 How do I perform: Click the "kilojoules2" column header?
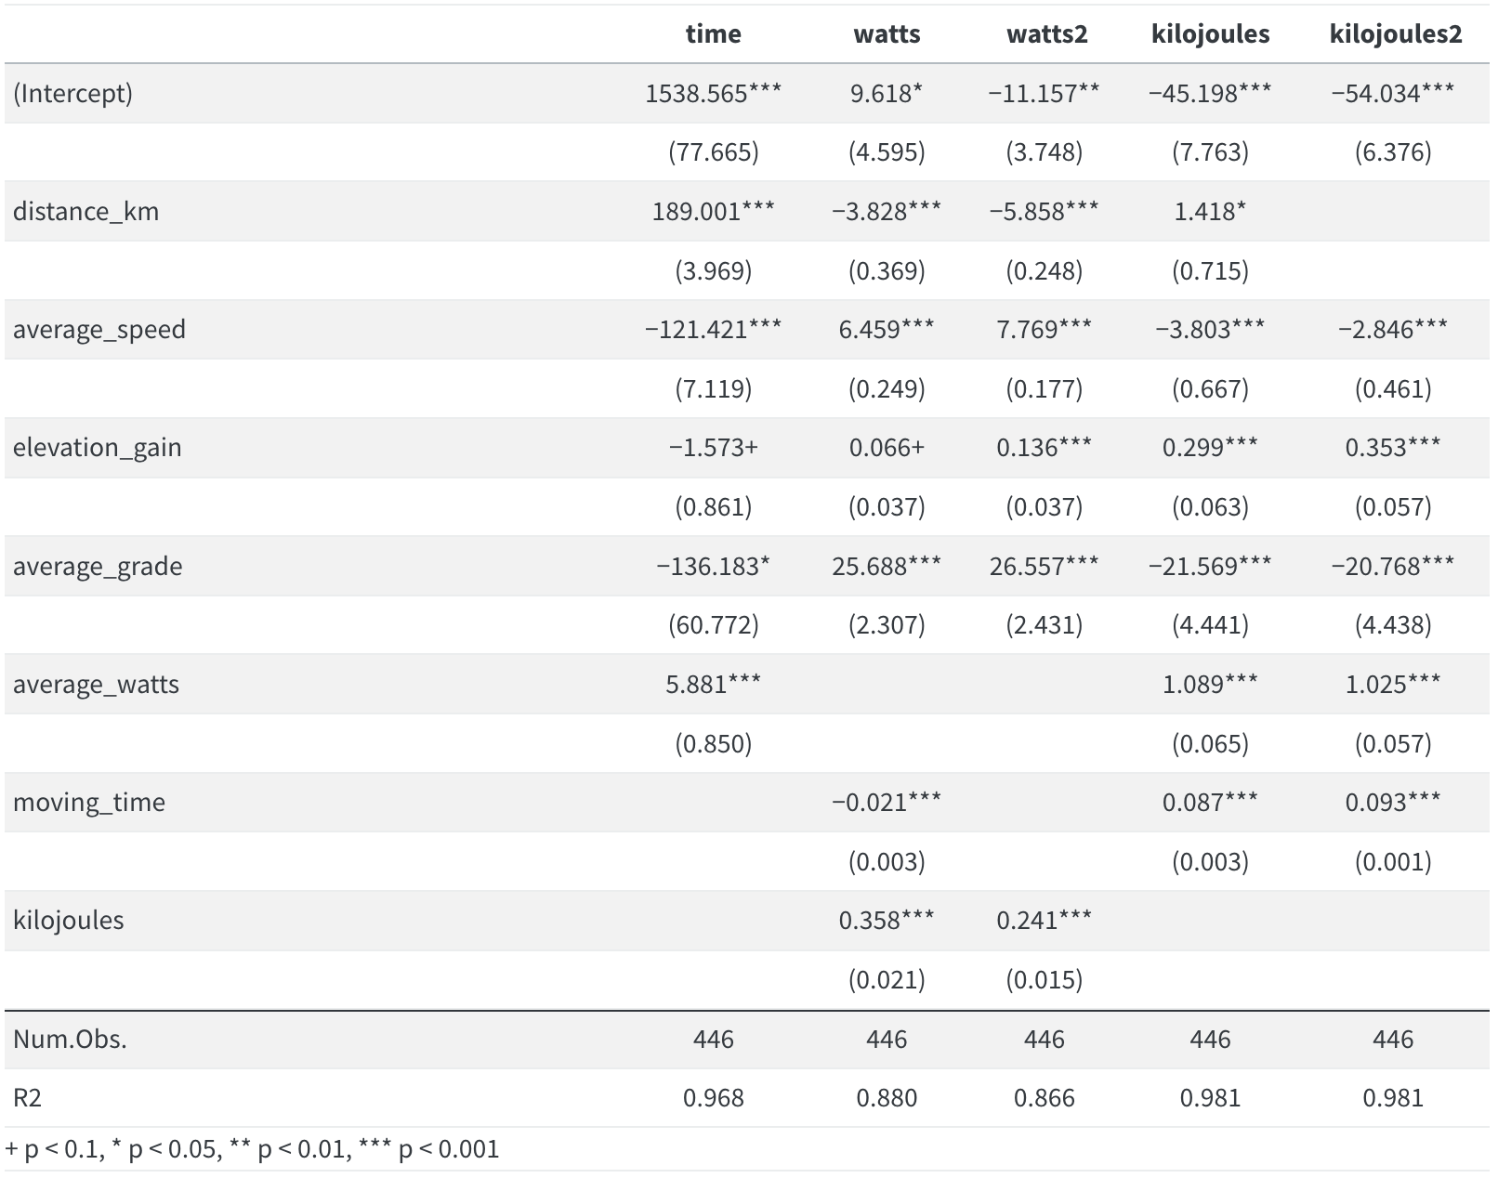pyautogui.click(x=1395, y=34)
